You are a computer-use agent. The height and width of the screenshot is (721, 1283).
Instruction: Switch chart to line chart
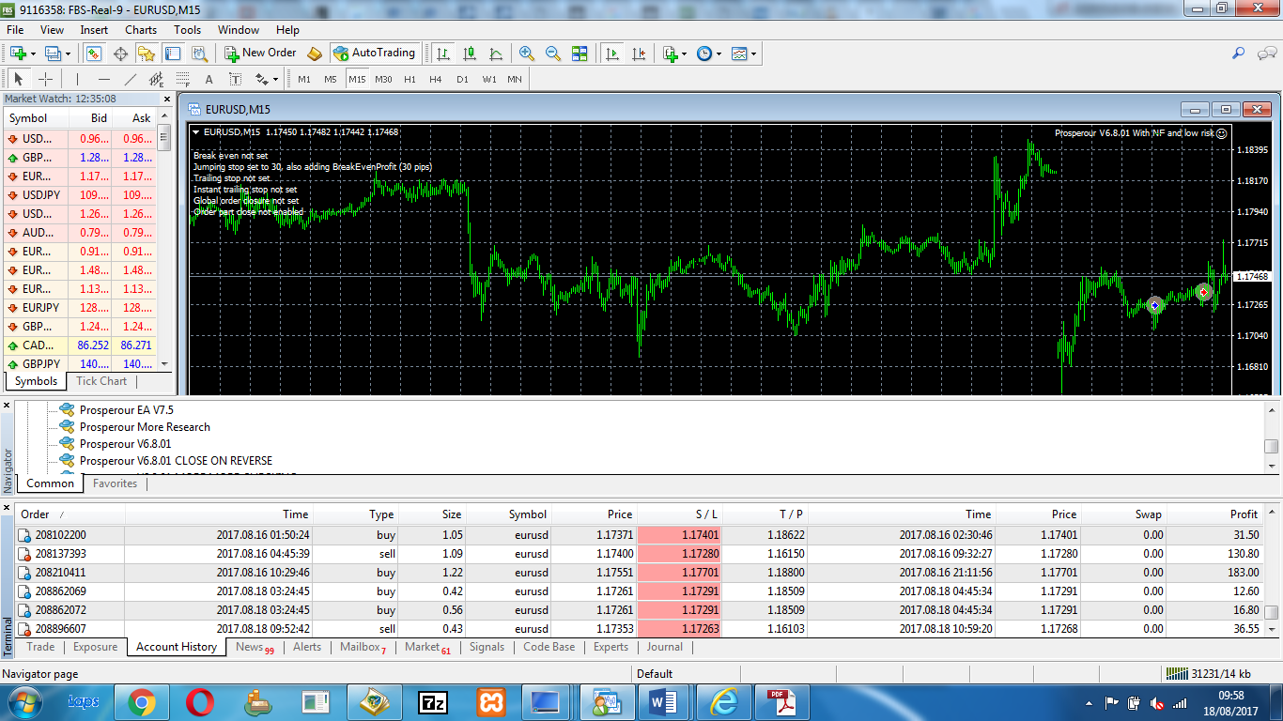coord(496,54)
